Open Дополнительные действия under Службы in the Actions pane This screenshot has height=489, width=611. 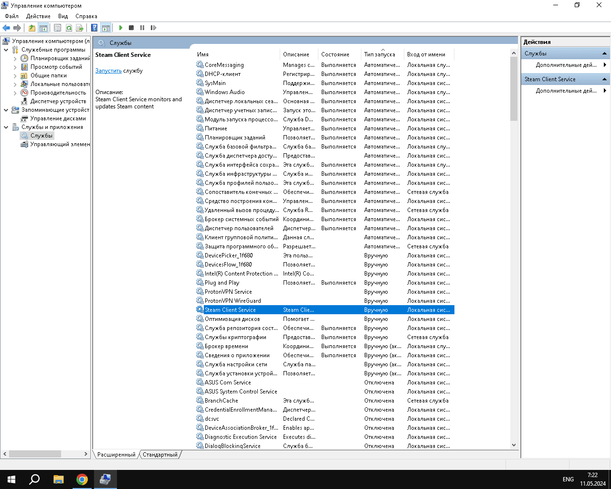click(x=566, y=65)
